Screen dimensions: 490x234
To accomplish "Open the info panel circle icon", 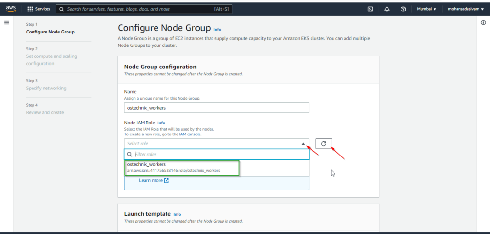I will click(x=483, y=22).
